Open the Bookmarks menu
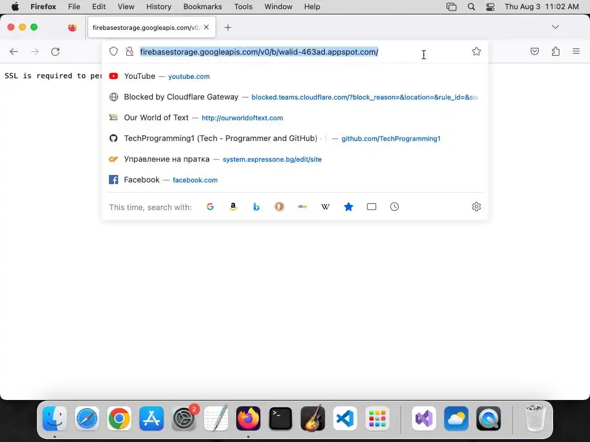The image size is (590, 442). (202, 7)
